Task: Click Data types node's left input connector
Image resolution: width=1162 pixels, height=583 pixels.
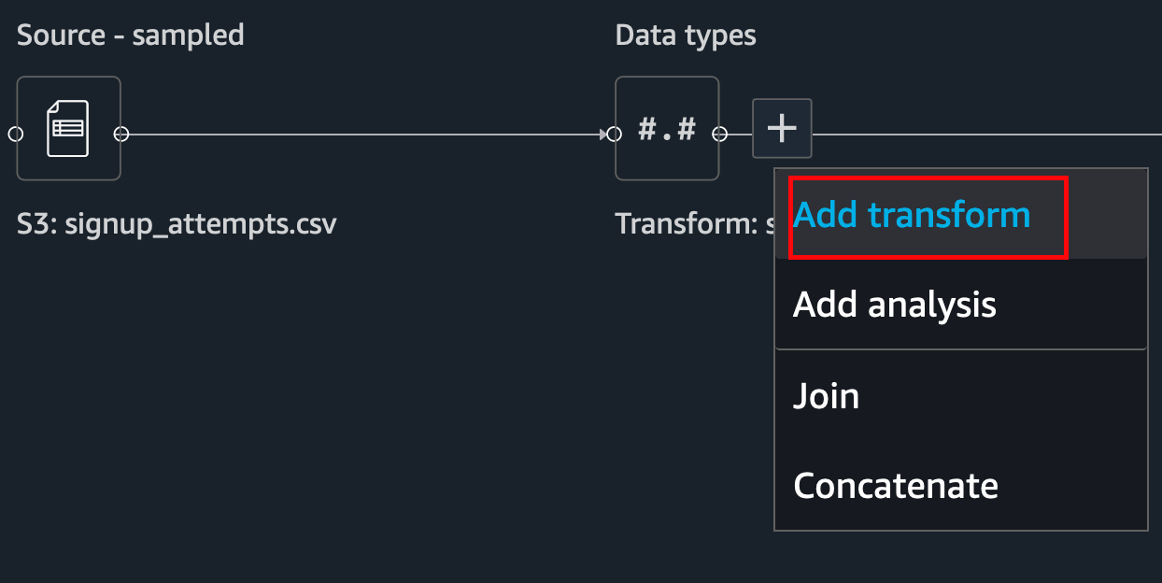Action: [x=614, y=134]
